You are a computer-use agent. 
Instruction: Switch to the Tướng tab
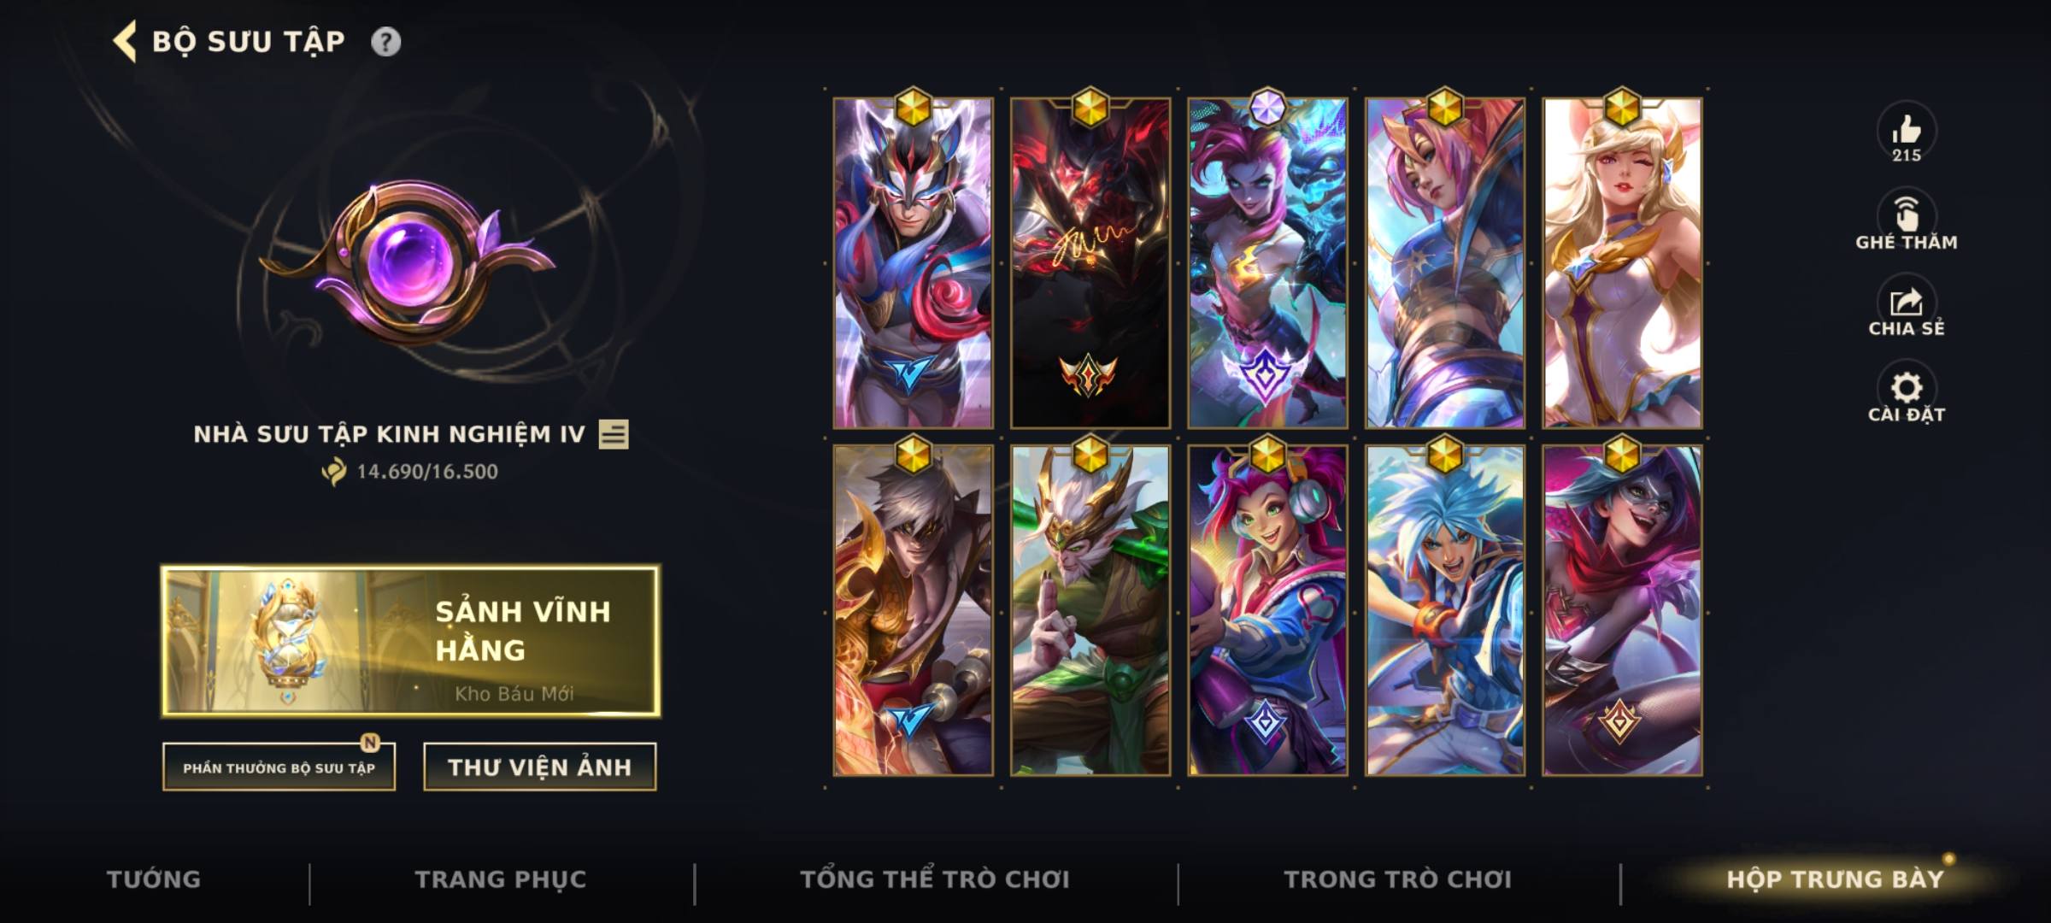(x=154, y=879)
